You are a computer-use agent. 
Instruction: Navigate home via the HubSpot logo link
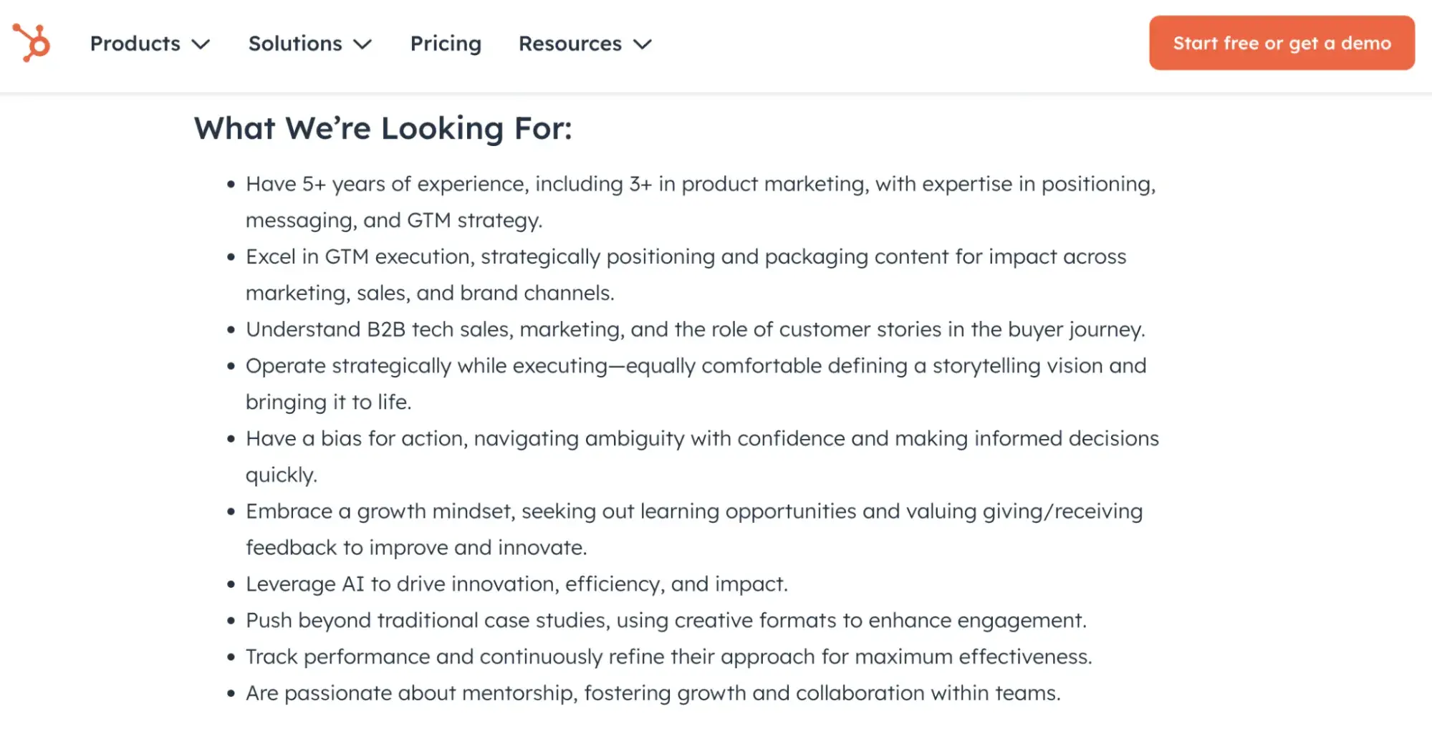click(x=33, y=43)
